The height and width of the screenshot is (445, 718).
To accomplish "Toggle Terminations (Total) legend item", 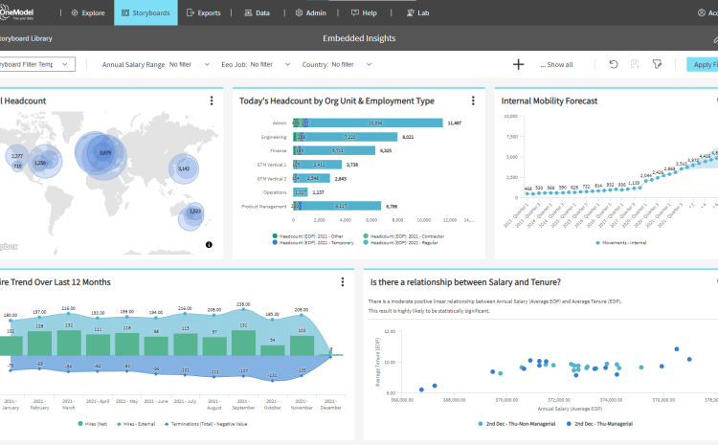I will [206, 424].
